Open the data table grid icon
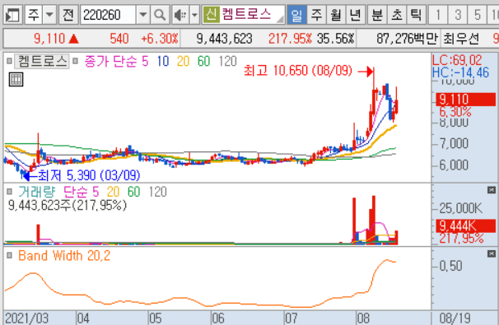The height and width of the screenshot is (325, 499). point(16,79)
